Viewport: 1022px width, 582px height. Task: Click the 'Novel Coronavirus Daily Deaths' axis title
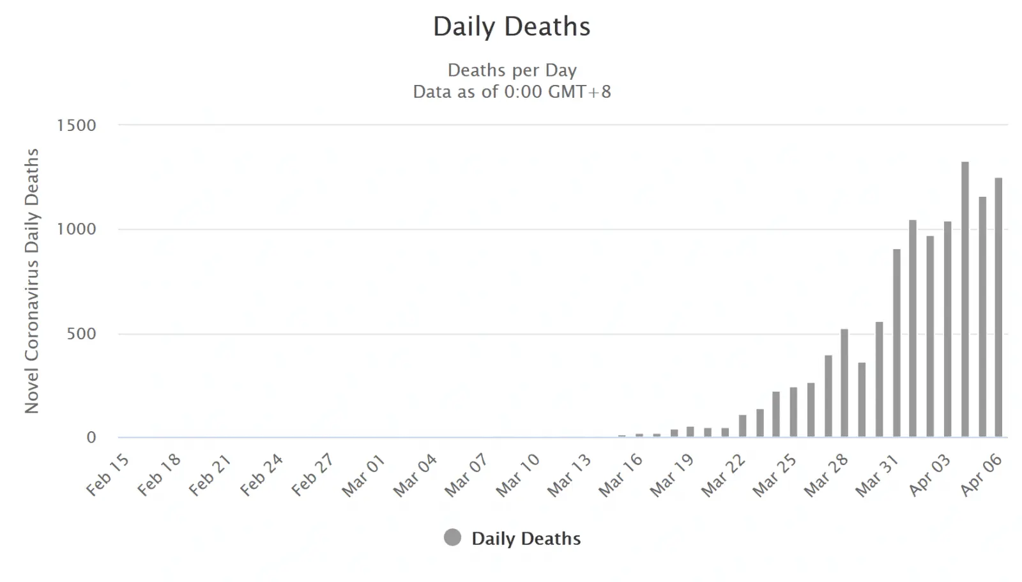(32, 281)
